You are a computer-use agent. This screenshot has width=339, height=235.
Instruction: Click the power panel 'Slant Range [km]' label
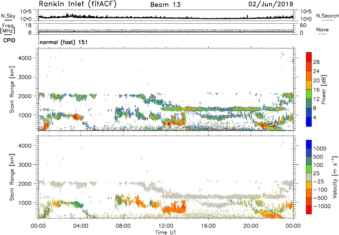12,90
